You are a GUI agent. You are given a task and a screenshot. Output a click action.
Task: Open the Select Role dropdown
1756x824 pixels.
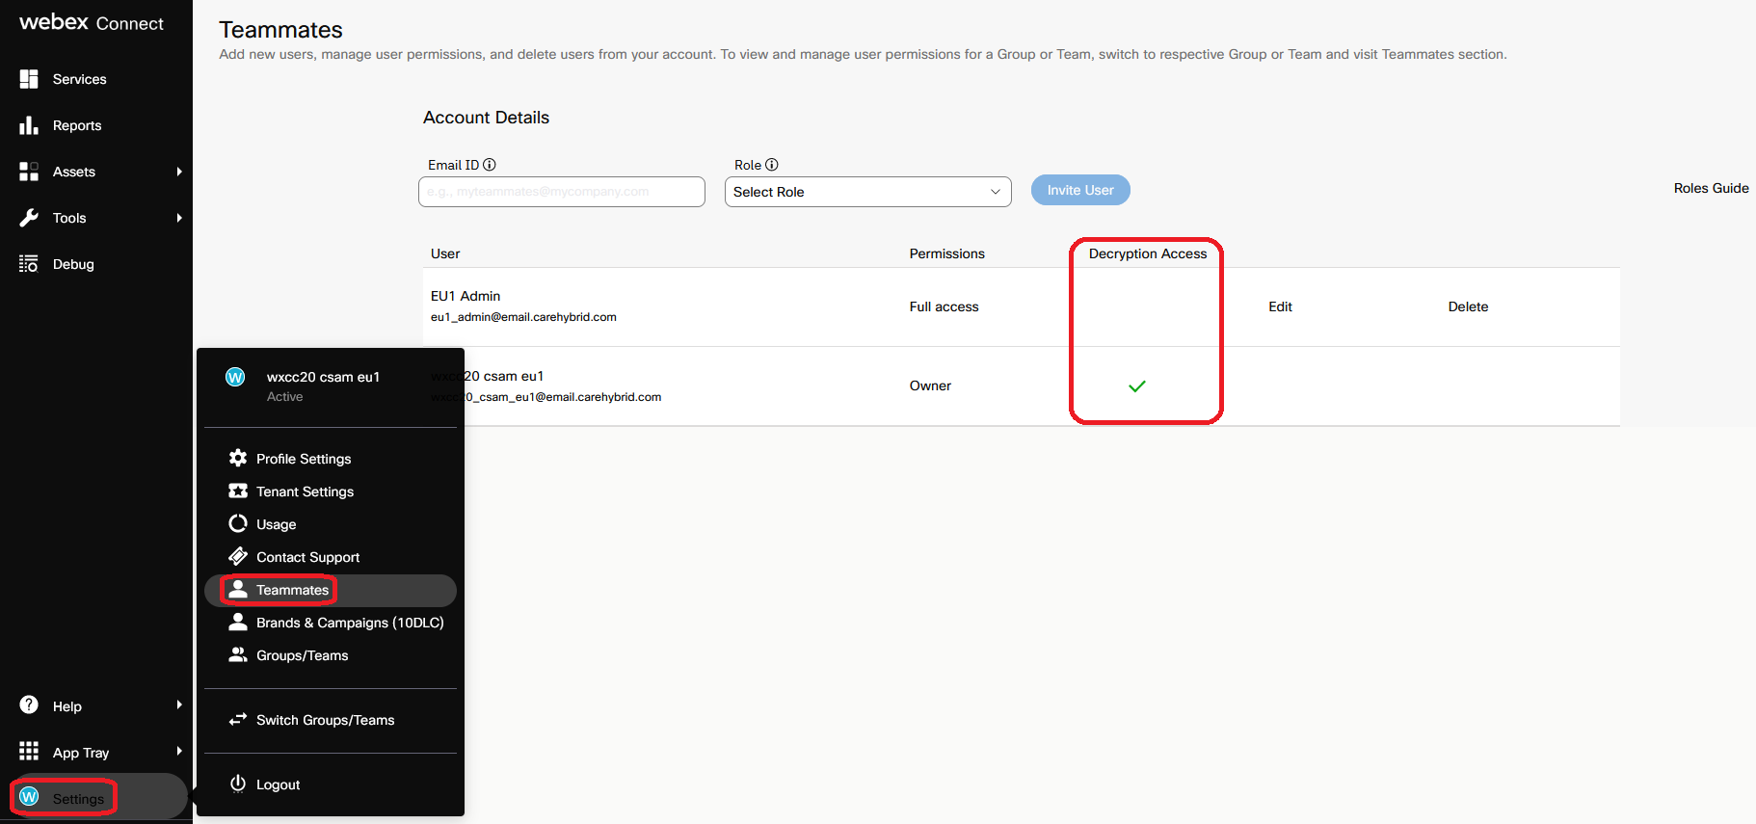[867, 192]
